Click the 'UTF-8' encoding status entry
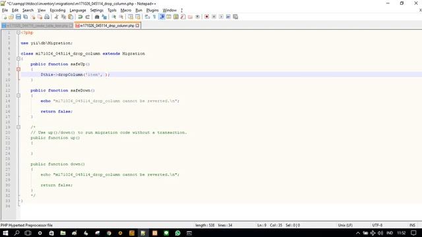 coord(377,225)
